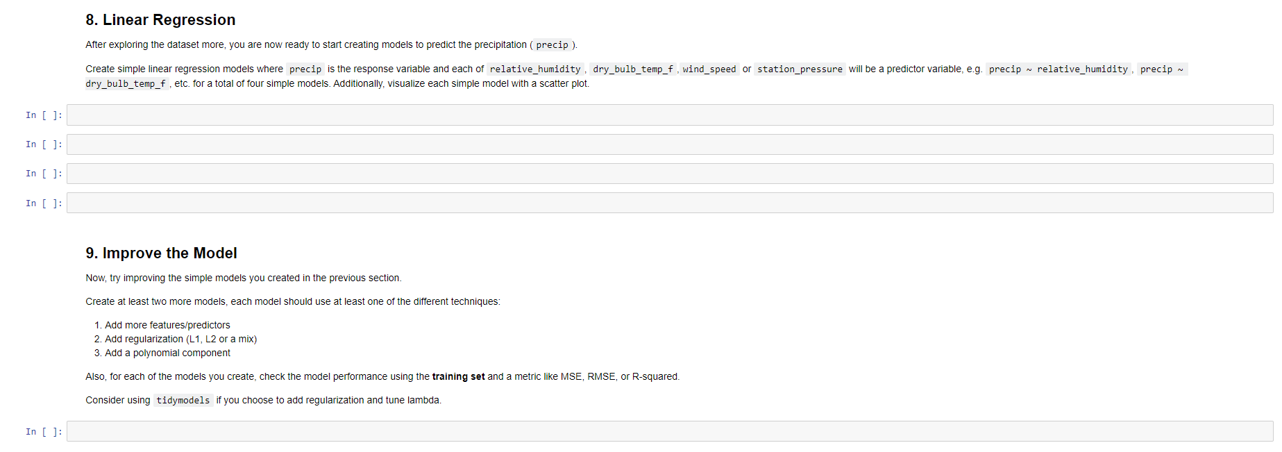Select the relative_humidity code snippet

tap(535, 69)
